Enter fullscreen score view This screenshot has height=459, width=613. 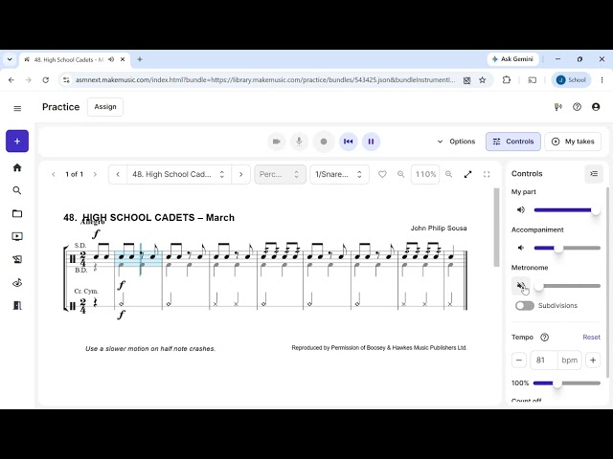coord(487,174)
